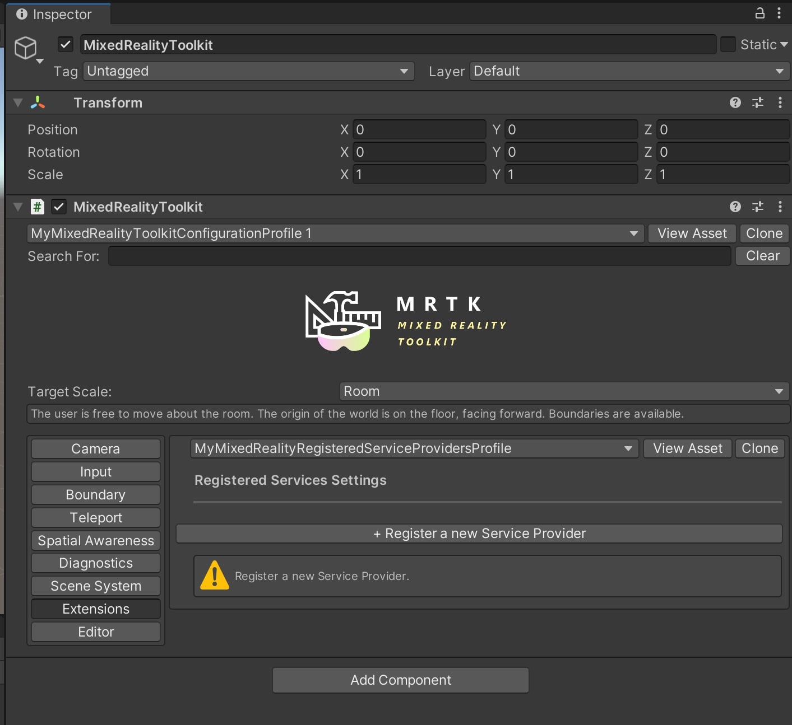Click the Position label

coord(53,130)
